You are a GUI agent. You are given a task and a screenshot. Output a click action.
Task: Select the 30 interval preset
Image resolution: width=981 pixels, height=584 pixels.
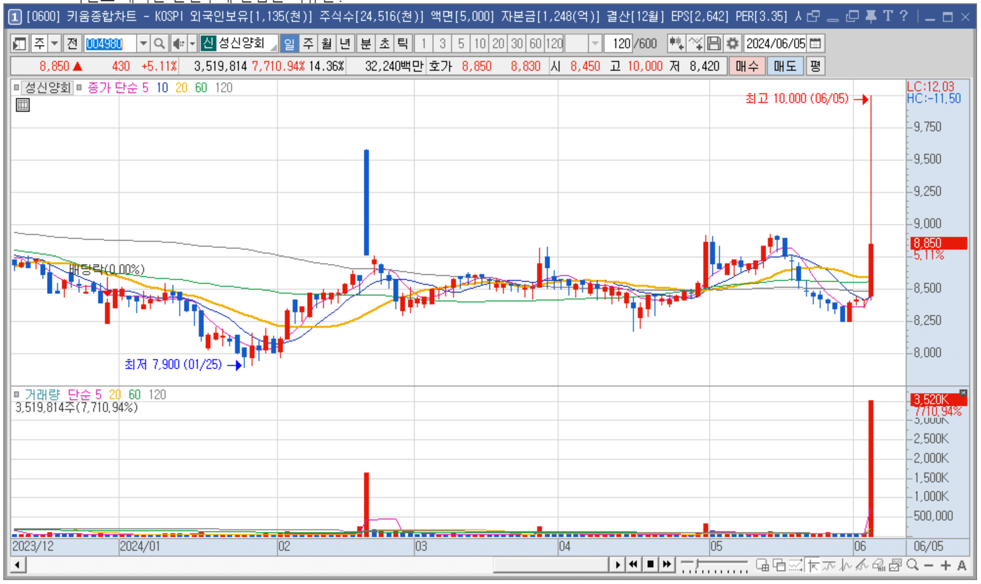tap(517, 44)
